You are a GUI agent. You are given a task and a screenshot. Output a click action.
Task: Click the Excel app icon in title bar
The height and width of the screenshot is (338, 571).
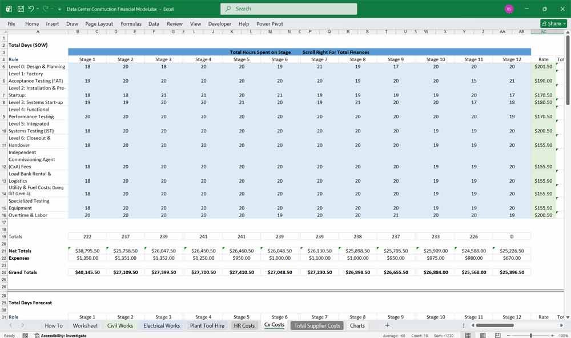9,9
